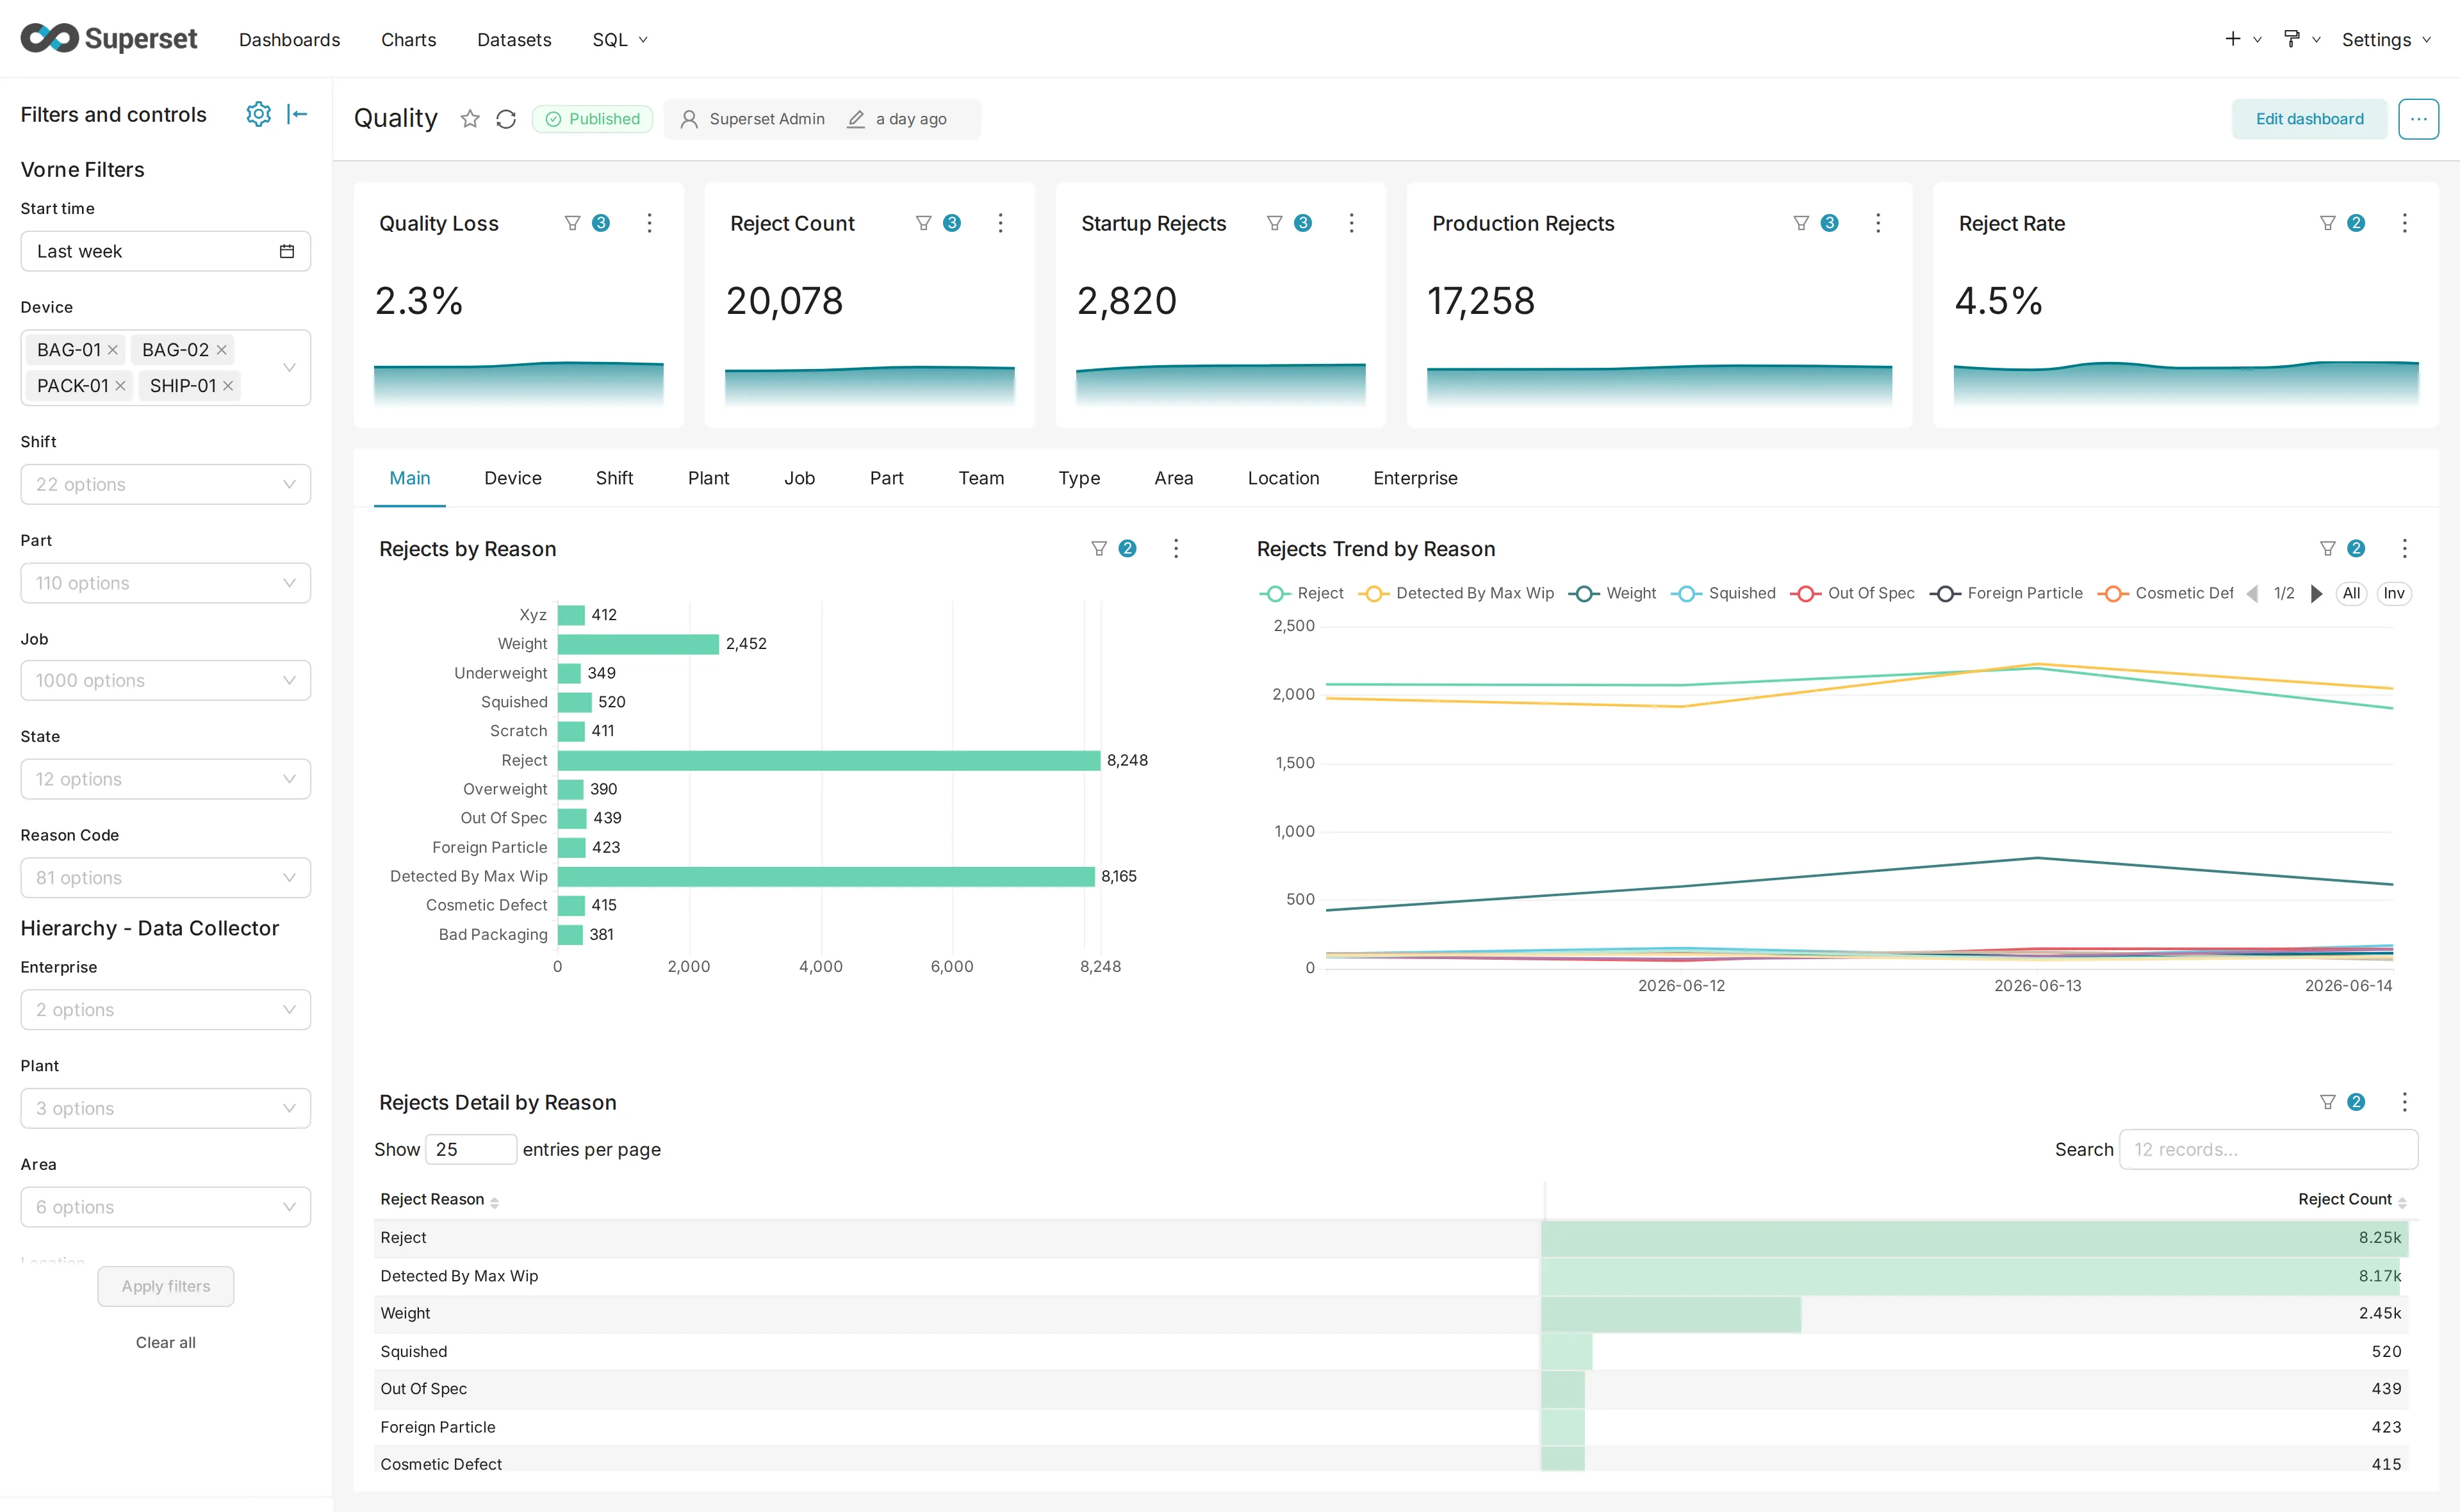Open Quality Loss chart options menu
This screenshot has width=2460, height=1512.
650,223
